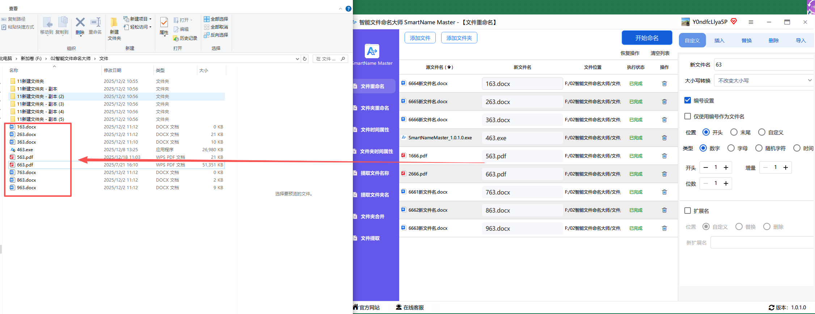Select the 末尾 position radio button
Viewport: 815px width, 314px height.
(734, 132)
